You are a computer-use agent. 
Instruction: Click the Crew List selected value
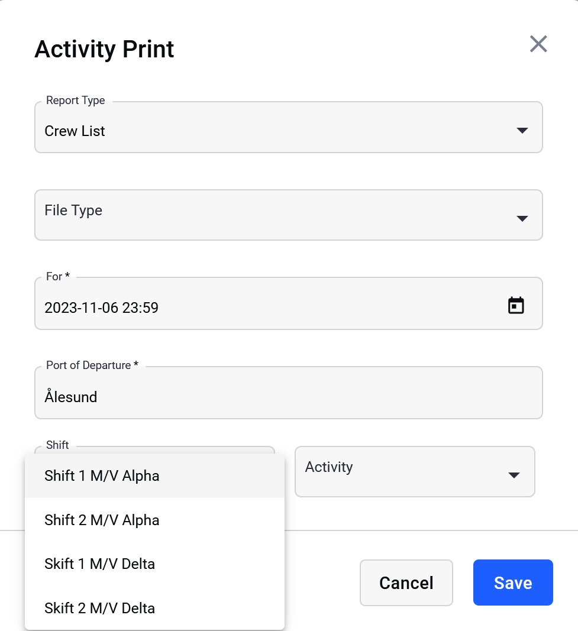75,131
